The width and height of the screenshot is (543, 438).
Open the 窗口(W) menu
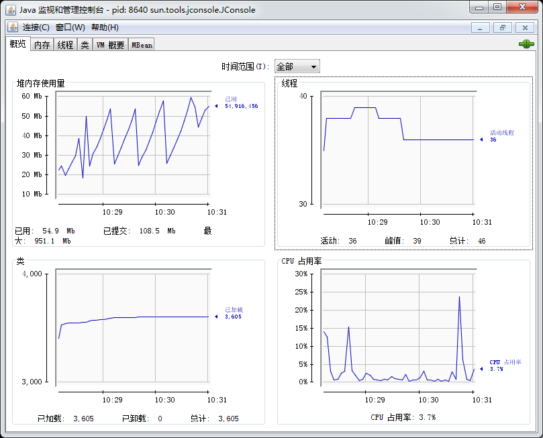click(70, 28)
